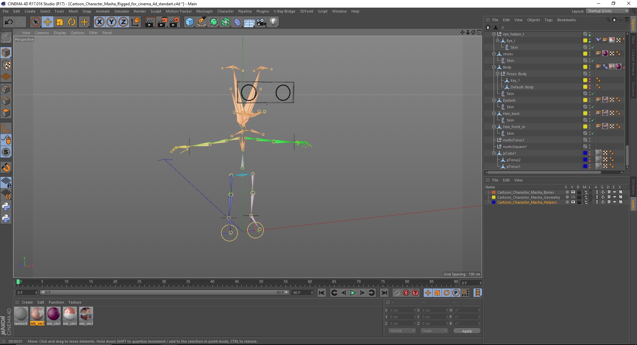Click the blue layer color of pCube1
The width and height of the screenshot is (637, 345).
[x=585, y=153]
